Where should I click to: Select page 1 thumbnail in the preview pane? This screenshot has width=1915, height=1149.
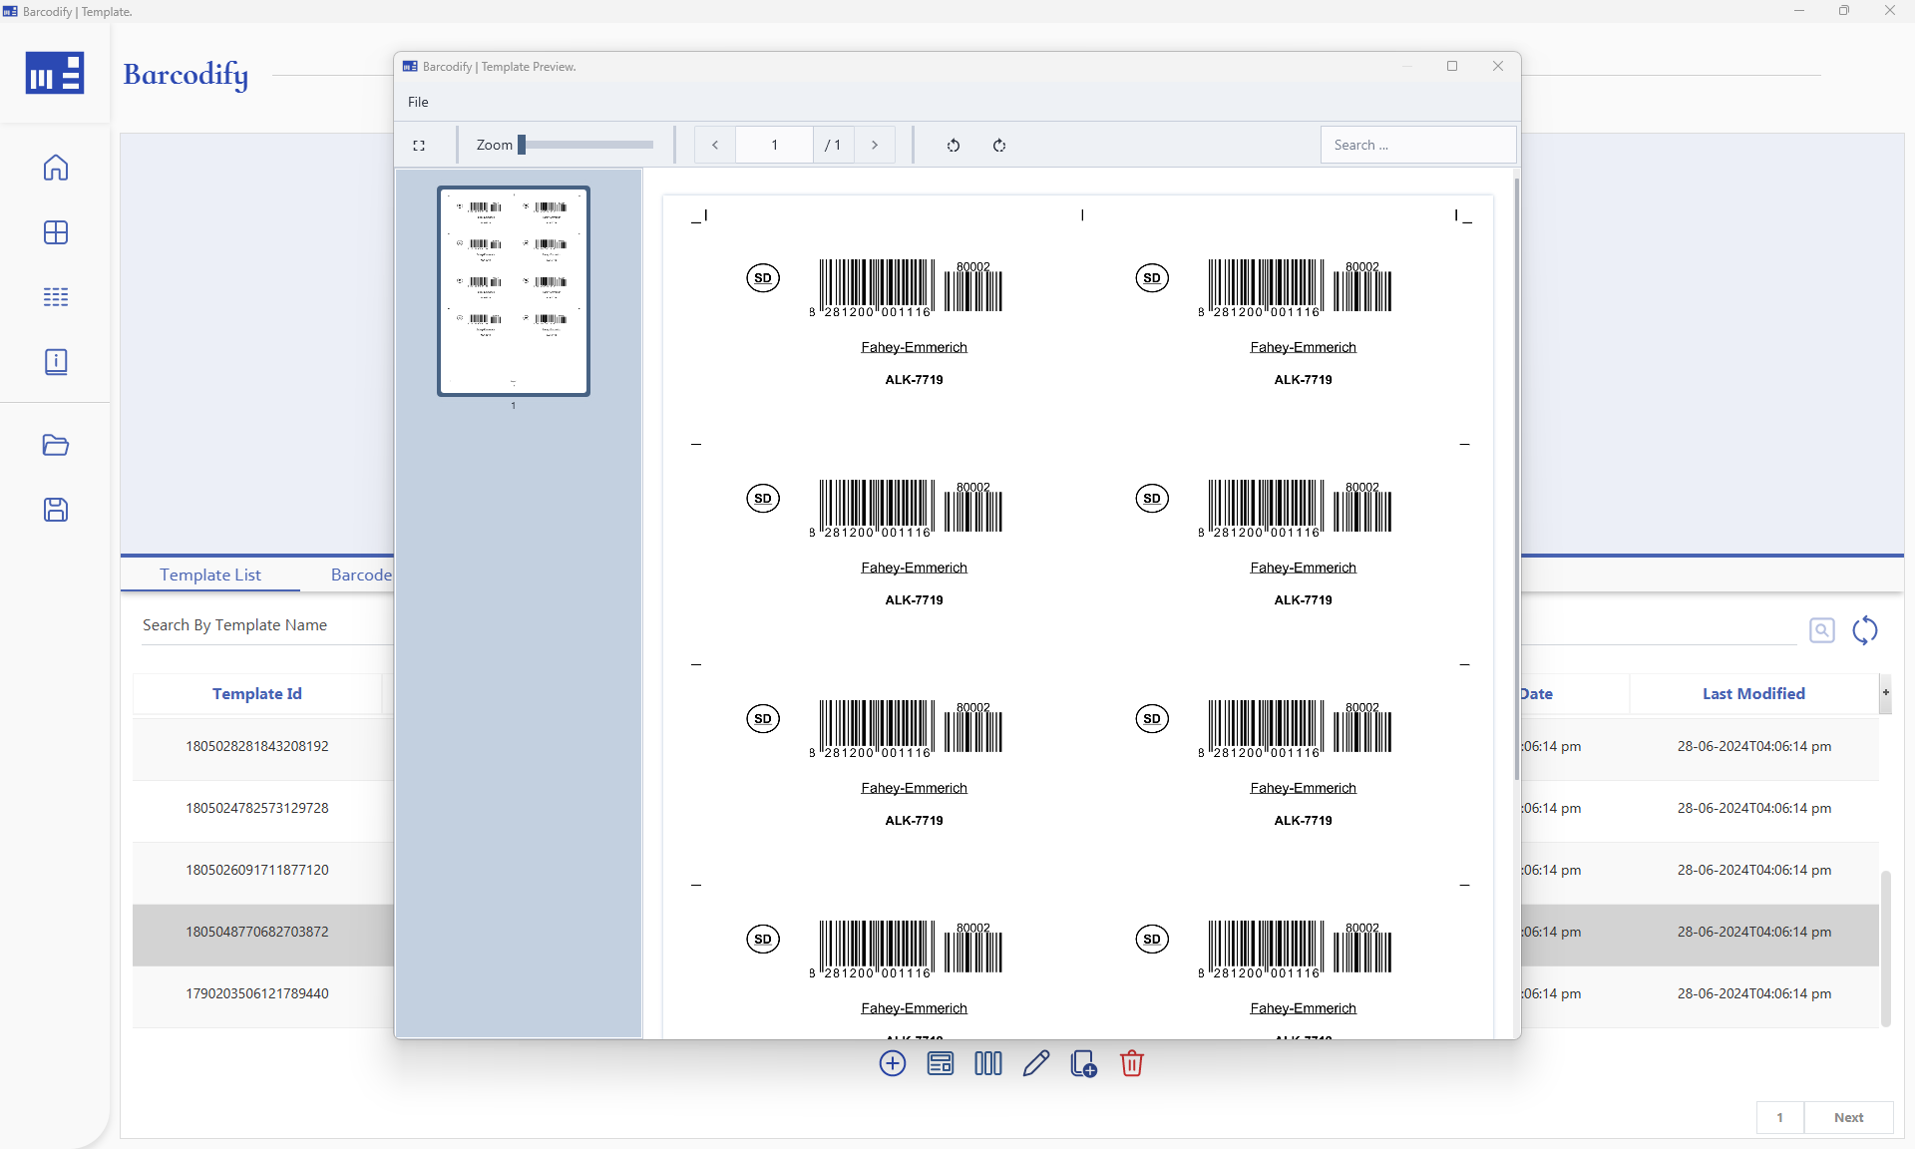(x=513, y=291)
